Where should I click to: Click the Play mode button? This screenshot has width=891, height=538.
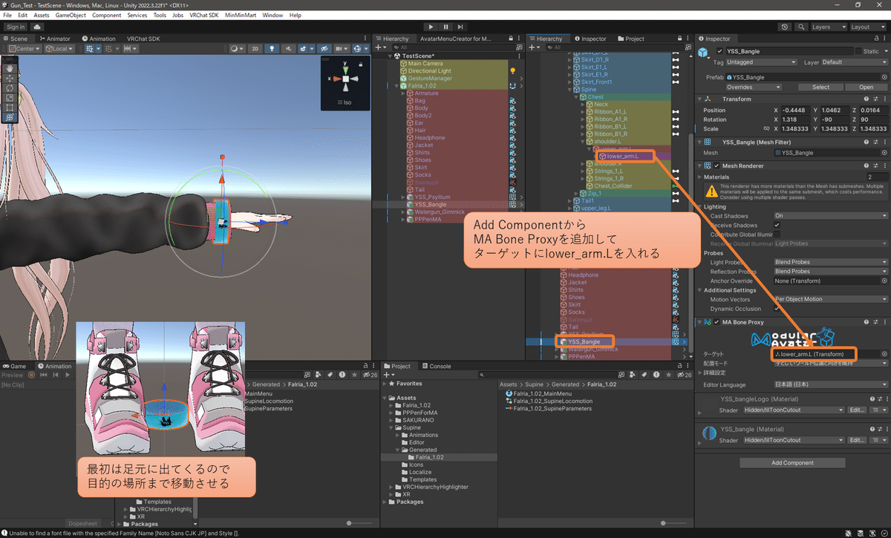pos(431,27)
